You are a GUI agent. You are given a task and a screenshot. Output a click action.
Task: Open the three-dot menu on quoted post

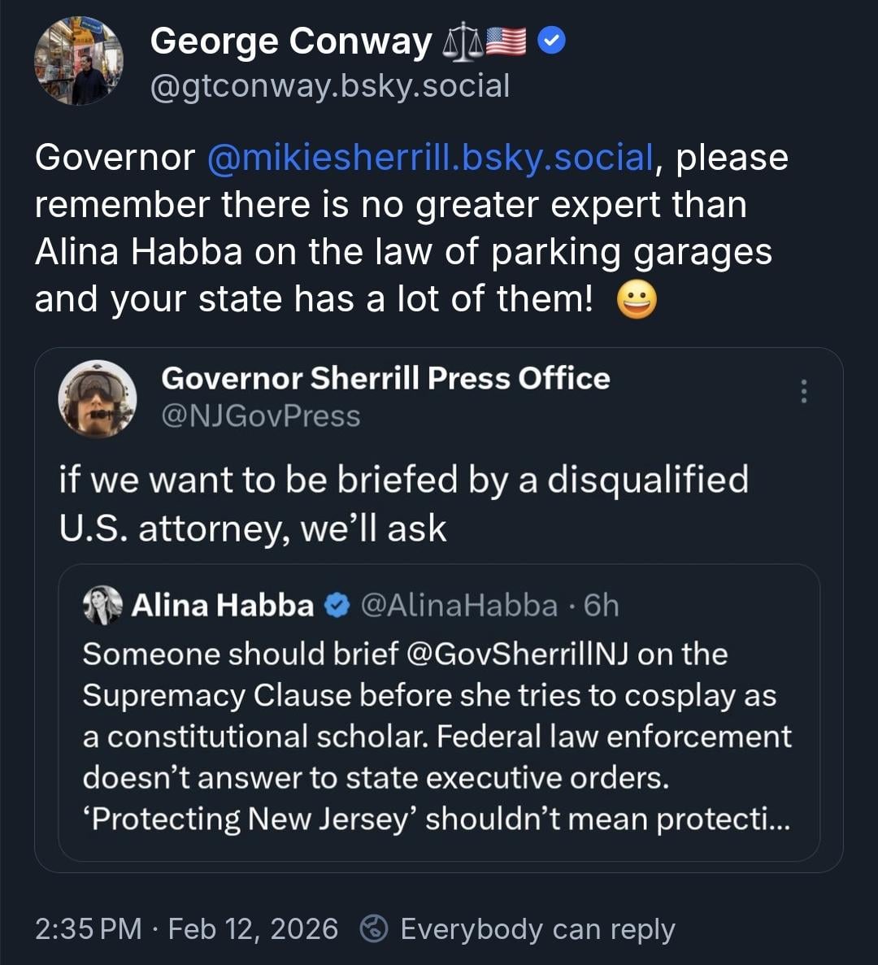[x=803, y=391]
